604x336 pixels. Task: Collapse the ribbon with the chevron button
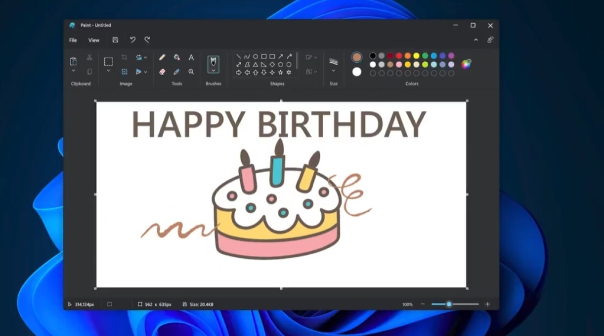(476, 40)
